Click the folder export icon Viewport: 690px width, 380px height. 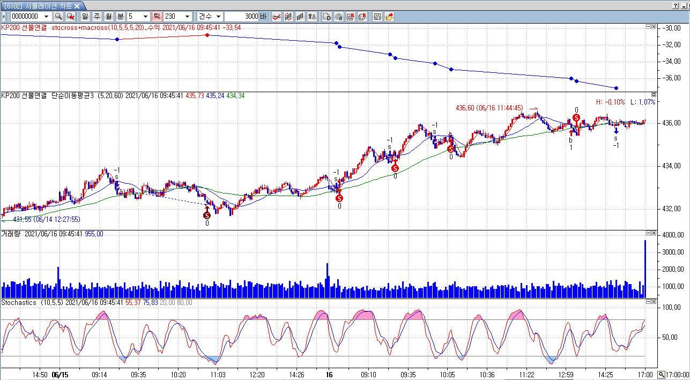[x=389, y=17]
